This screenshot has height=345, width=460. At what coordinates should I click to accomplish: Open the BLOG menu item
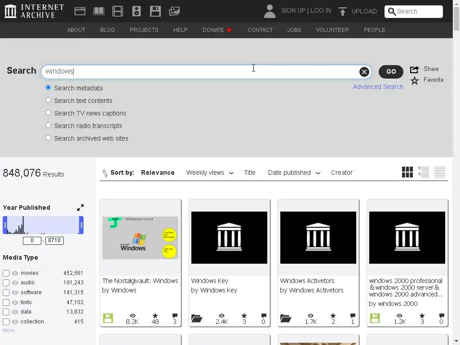coord(107,30)
